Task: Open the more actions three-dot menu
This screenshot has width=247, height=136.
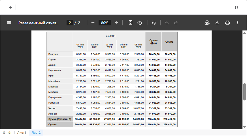Action: 238,23
